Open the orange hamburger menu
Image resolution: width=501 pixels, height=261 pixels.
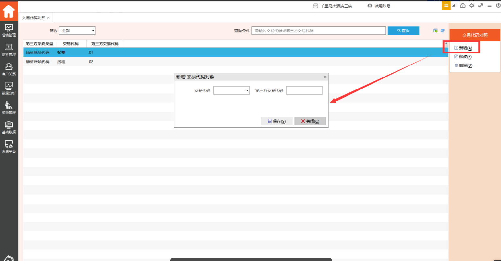(446, 6)
